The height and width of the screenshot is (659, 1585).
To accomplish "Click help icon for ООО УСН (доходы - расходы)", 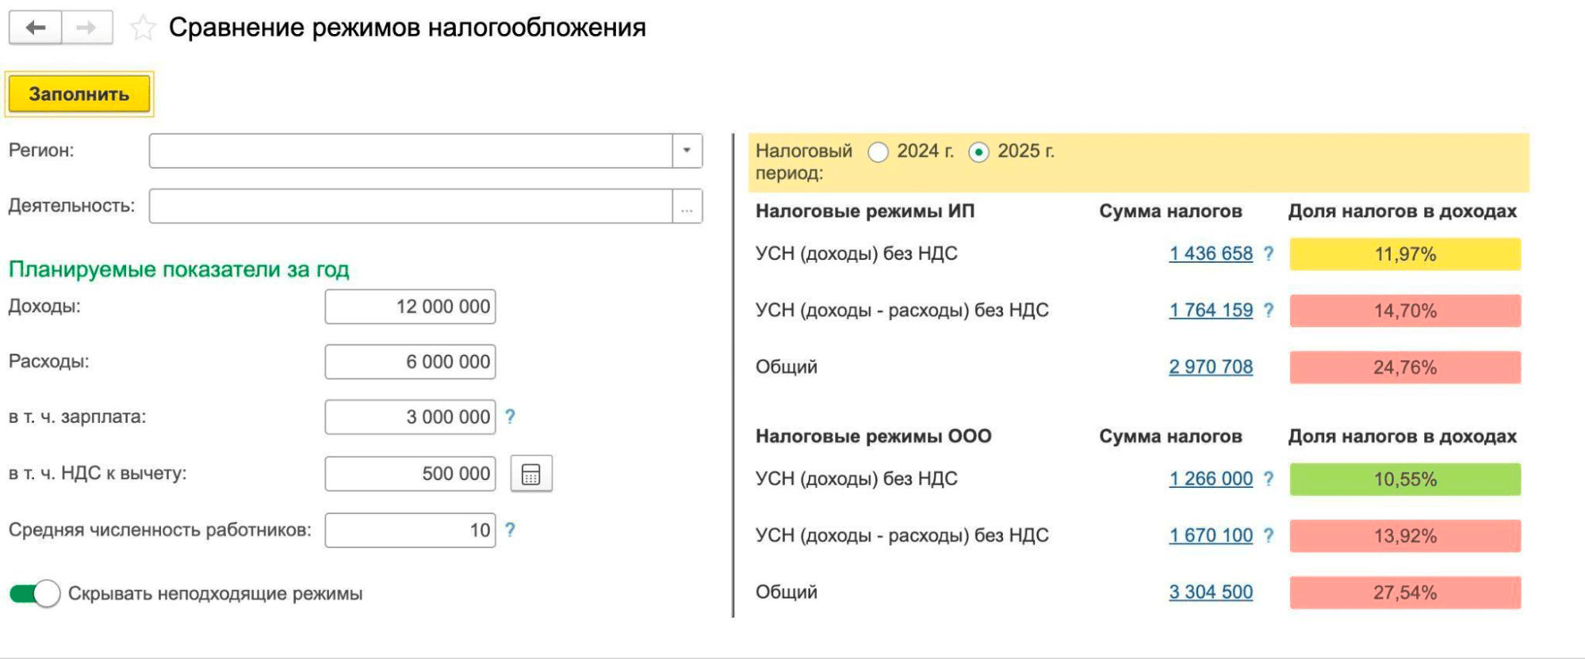I will pos(1269,535).
